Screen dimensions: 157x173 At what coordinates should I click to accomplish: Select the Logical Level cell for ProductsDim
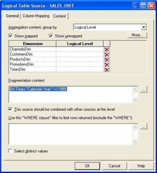pos(80,59)
